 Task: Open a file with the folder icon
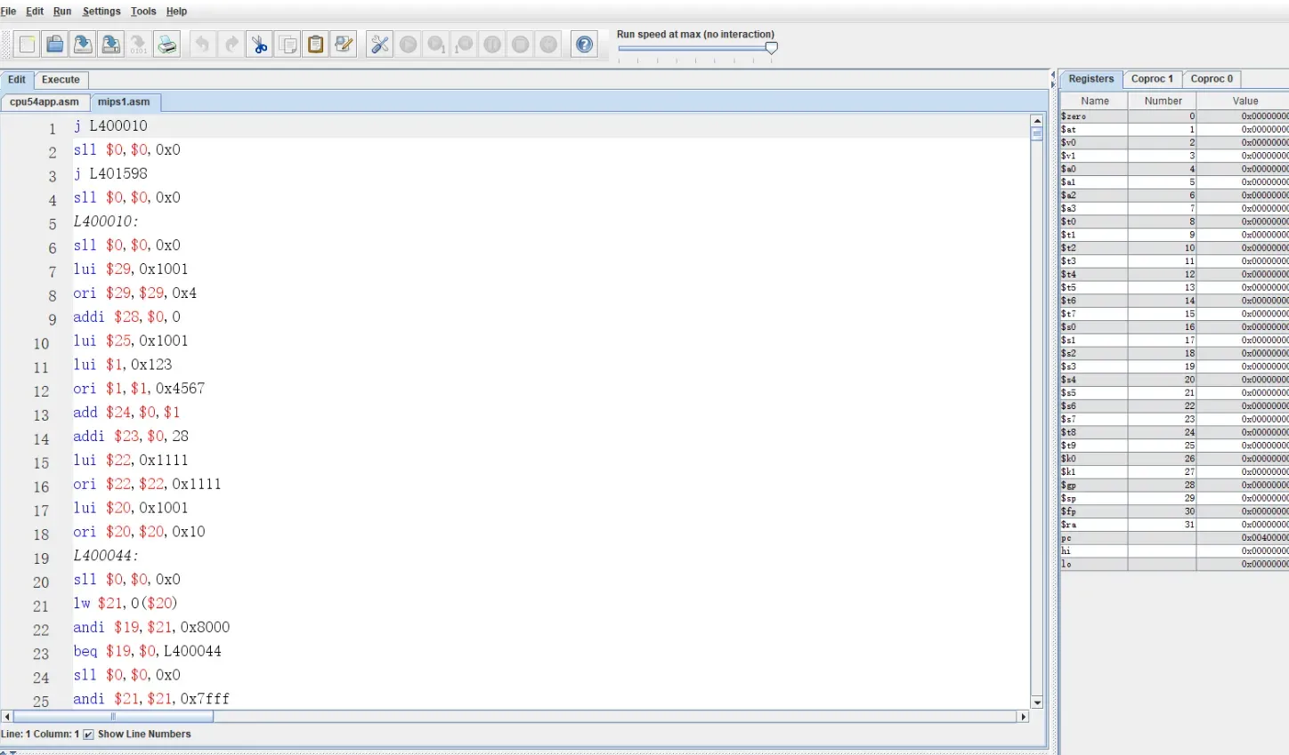(x=55, y=44)
